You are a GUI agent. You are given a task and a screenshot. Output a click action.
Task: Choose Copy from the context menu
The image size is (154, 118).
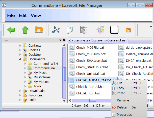pyautogui.click(x=129, y=88)
